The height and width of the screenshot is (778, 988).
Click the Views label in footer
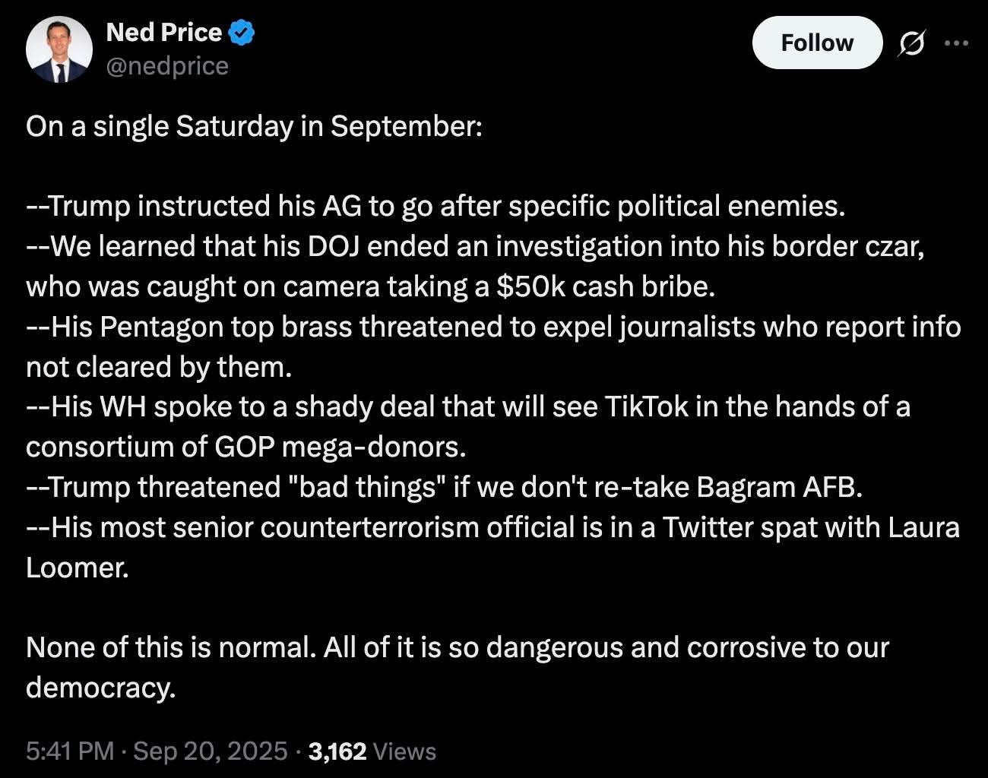[x=405, y=751]
